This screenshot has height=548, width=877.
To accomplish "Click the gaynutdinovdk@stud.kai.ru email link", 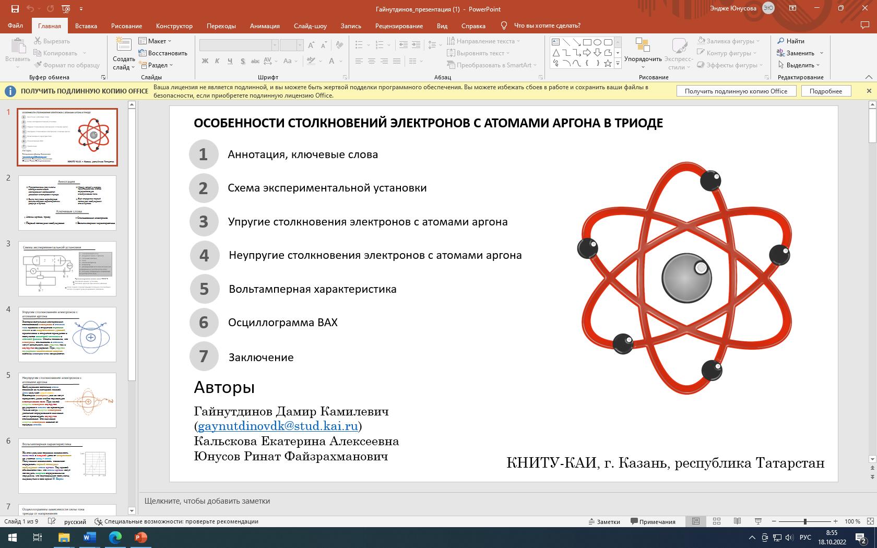I will coord(278,426).
